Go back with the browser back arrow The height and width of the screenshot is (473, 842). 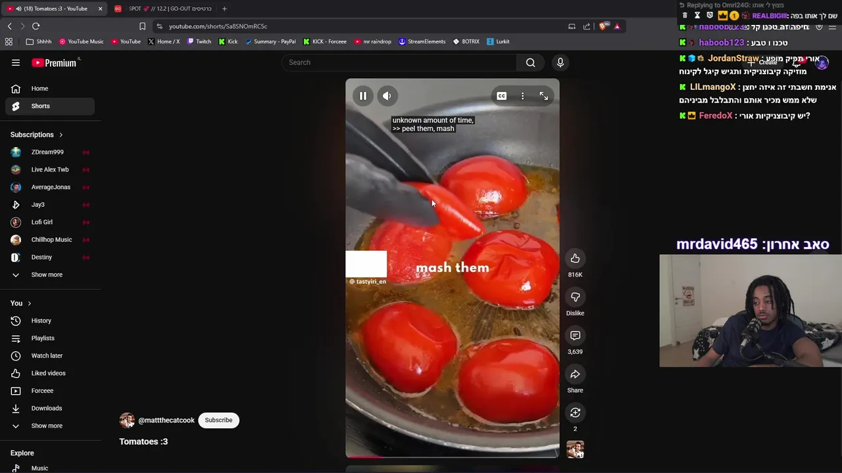click(x=9, y=26)
